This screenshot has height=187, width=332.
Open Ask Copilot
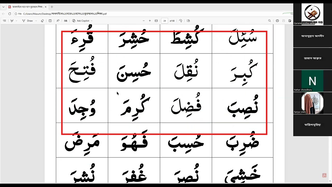pyautogui.click(x=81, y=21)
